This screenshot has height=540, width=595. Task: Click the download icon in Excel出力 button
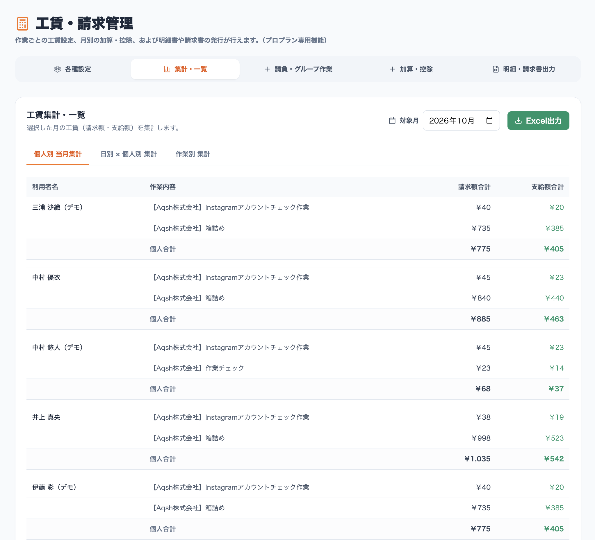[x=518, y=121]
